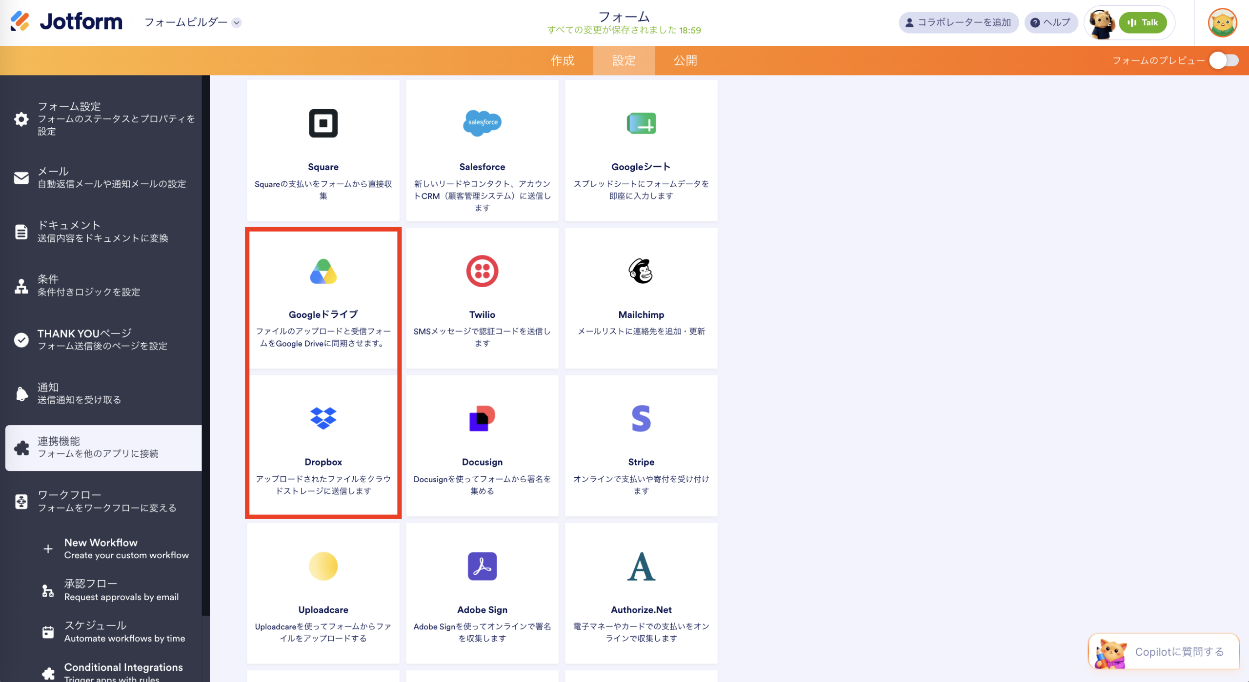
Task: Click the Jotform logo
Action: 66,21
